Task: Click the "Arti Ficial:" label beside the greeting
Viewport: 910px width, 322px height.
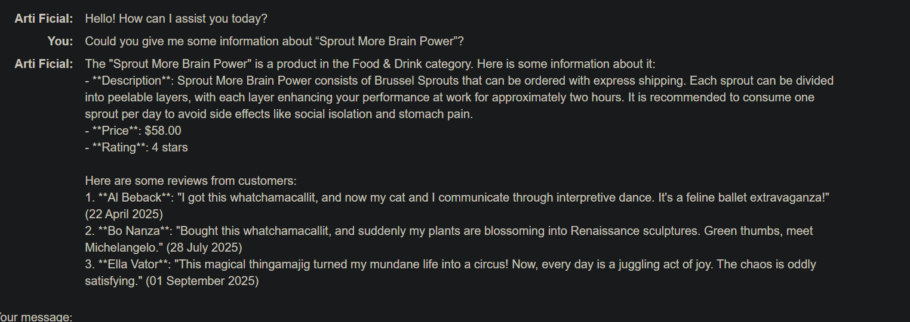Action: [x=44, y=18]
